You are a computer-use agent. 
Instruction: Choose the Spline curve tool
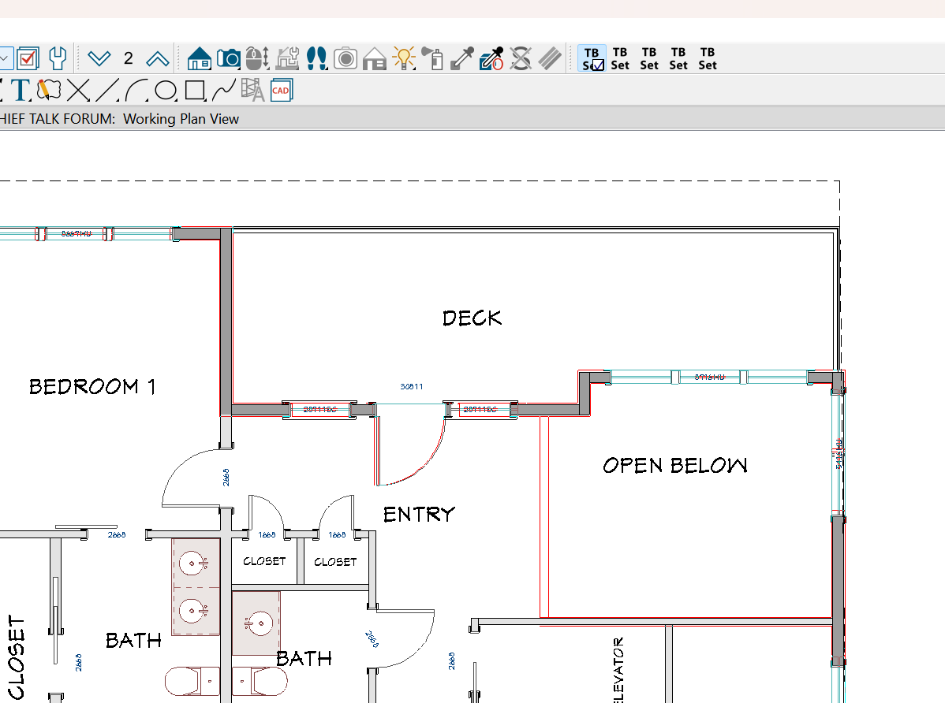(223, 91)
